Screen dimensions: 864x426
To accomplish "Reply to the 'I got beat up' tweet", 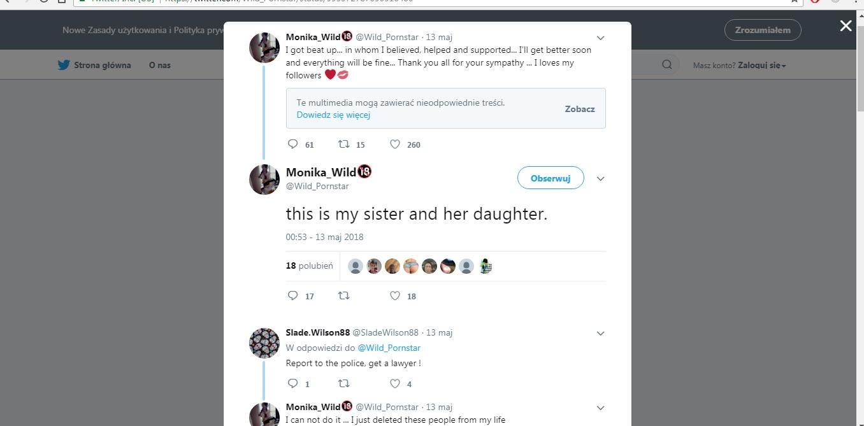I will click(x=293, y=144).
